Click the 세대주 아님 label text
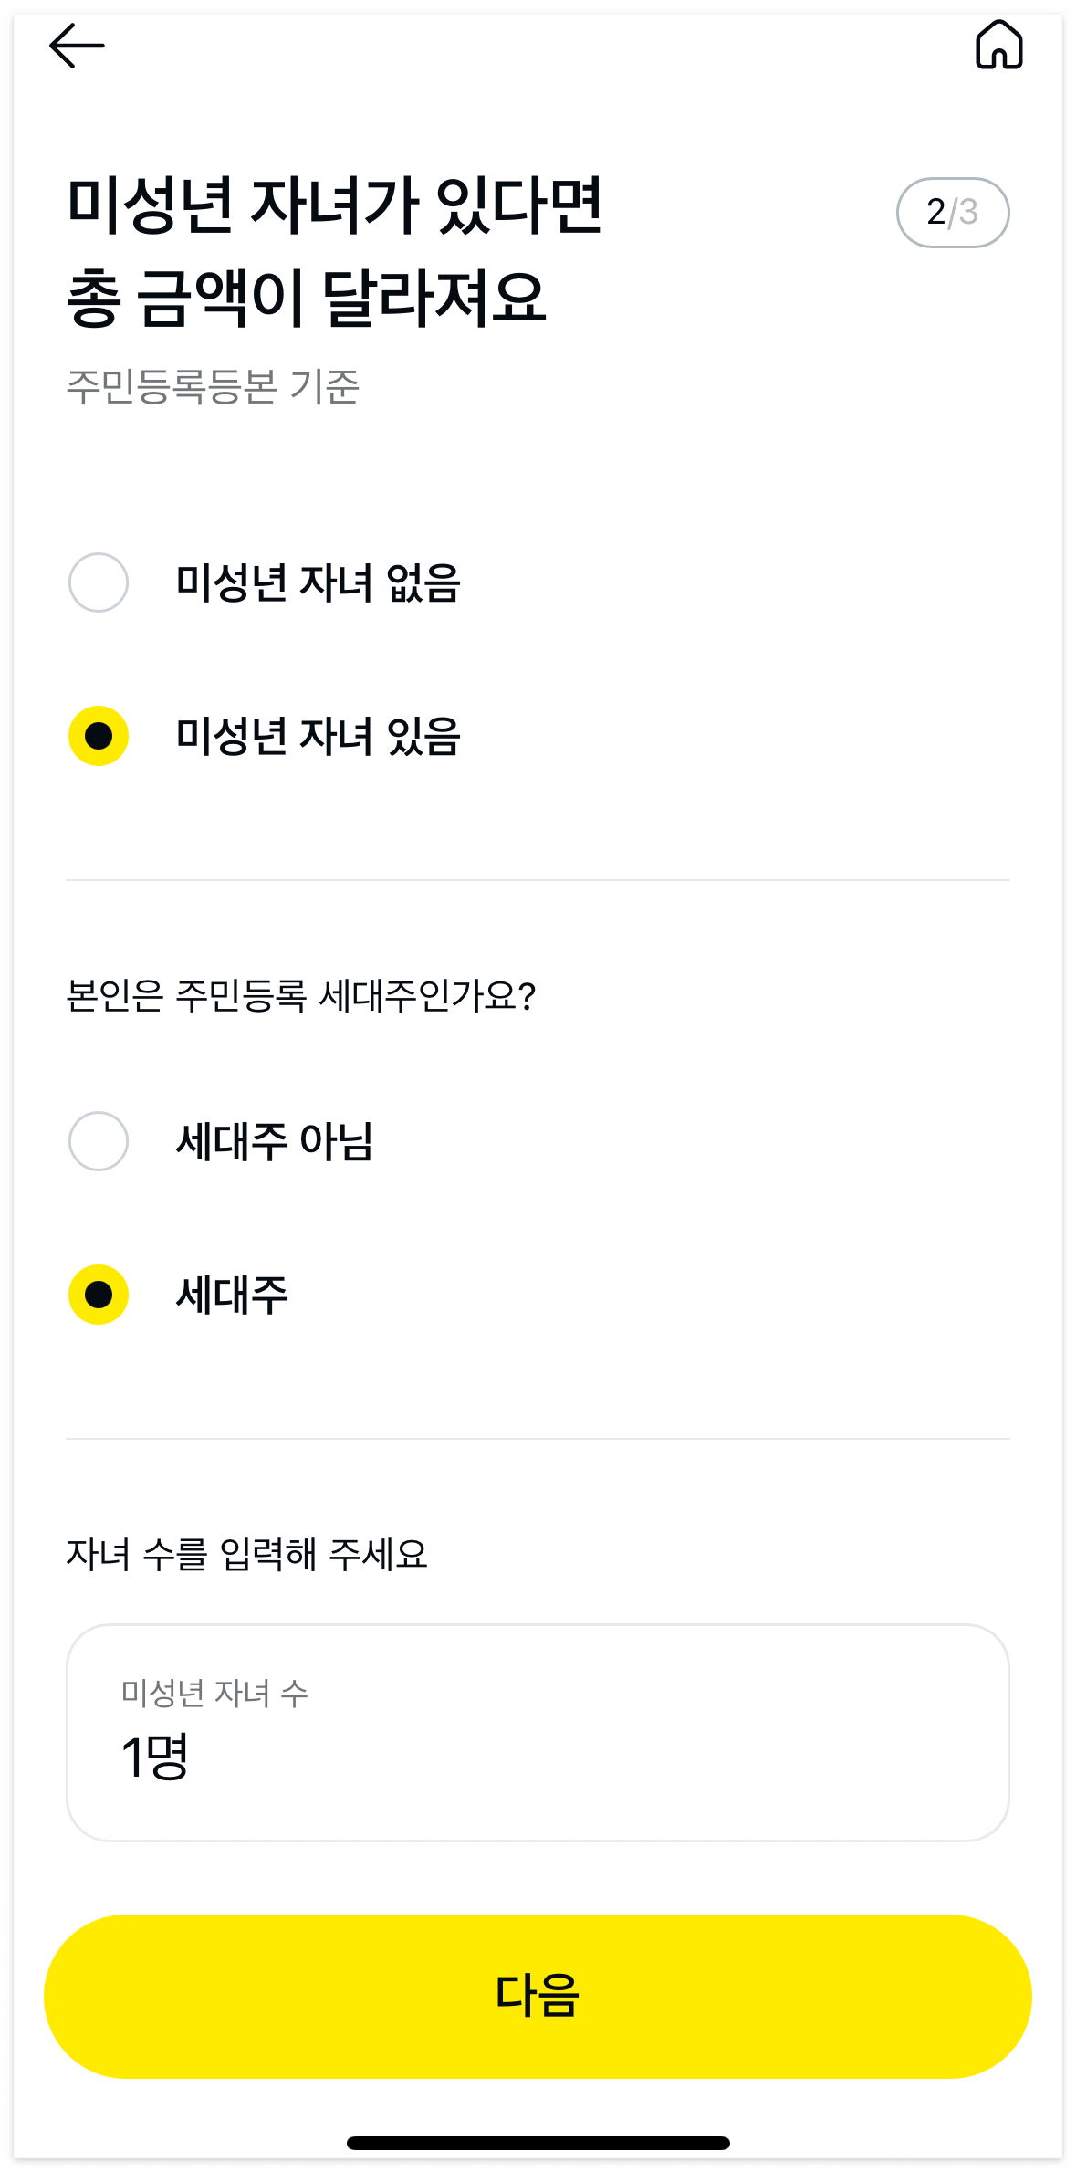 click(x=275, y=1141)
